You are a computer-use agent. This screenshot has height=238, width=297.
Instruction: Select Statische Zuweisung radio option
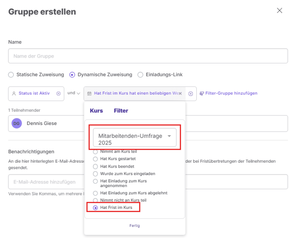(11, 75)
